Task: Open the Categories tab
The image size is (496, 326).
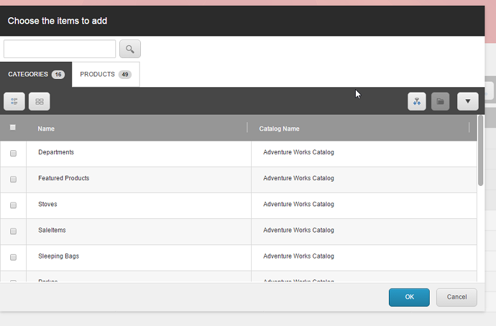Action: pos(36,74)
